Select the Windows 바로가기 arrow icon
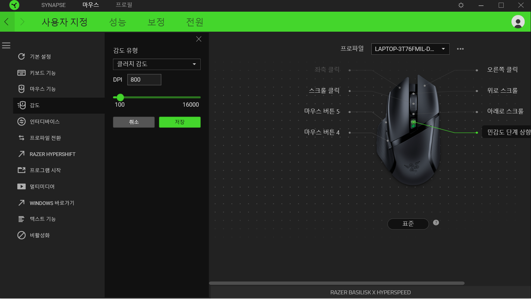The width and height of the screenshot is (531, 299). click(21, 203)
